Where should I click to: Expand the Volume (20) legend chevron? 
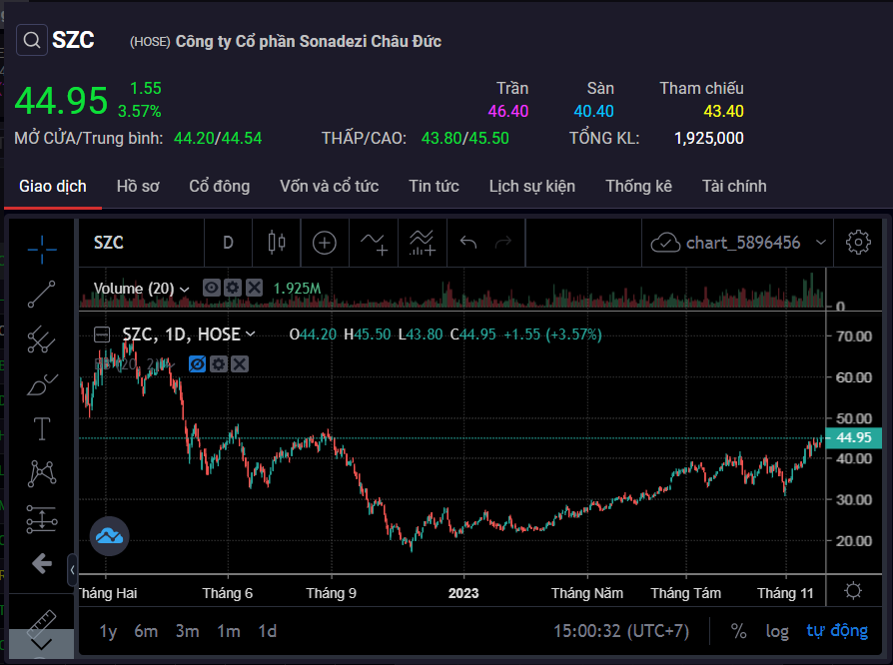[x=185, y=290]
